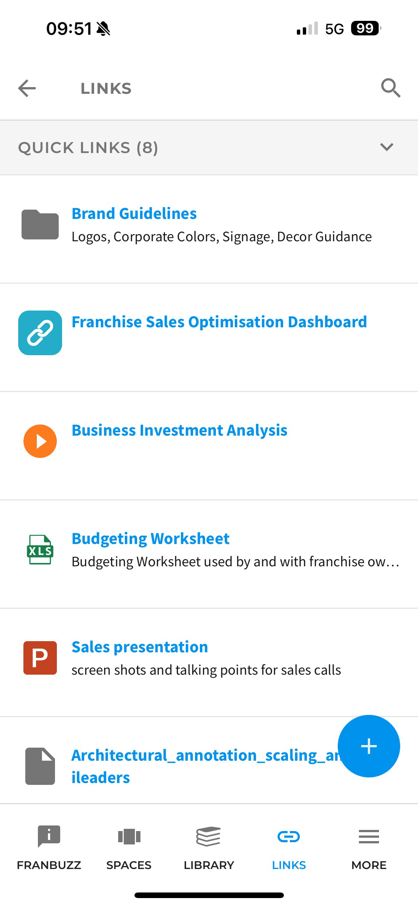The width and height of the screenshot is (418, 907).
Task: Click the XLS file icon
Action: click(40, 550)
